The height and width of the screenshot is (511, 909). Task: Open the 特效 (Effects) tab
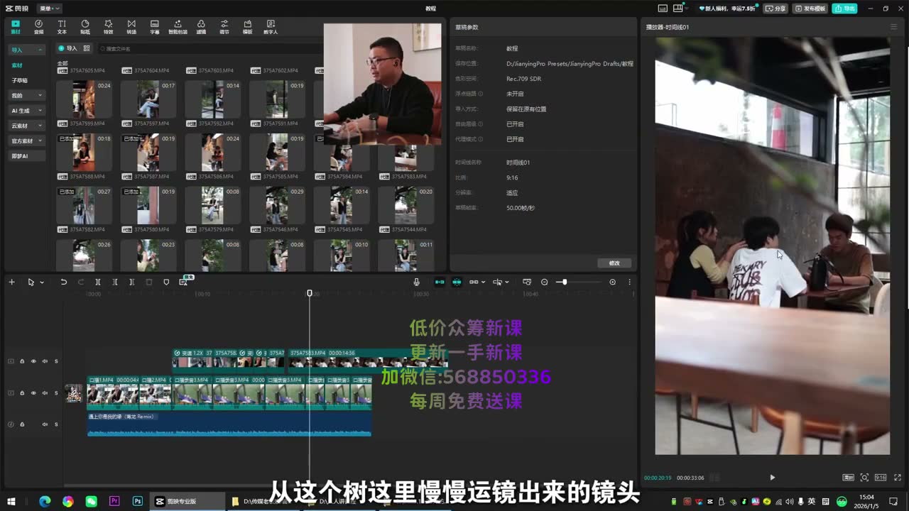pyautogui.click(x=108, y=27)
